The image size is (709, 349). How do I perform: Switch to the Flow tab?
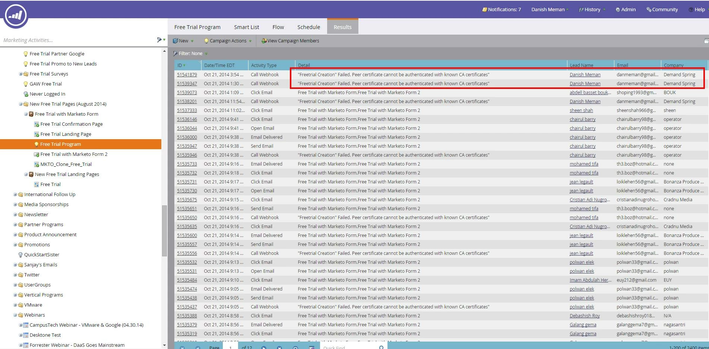278,27
